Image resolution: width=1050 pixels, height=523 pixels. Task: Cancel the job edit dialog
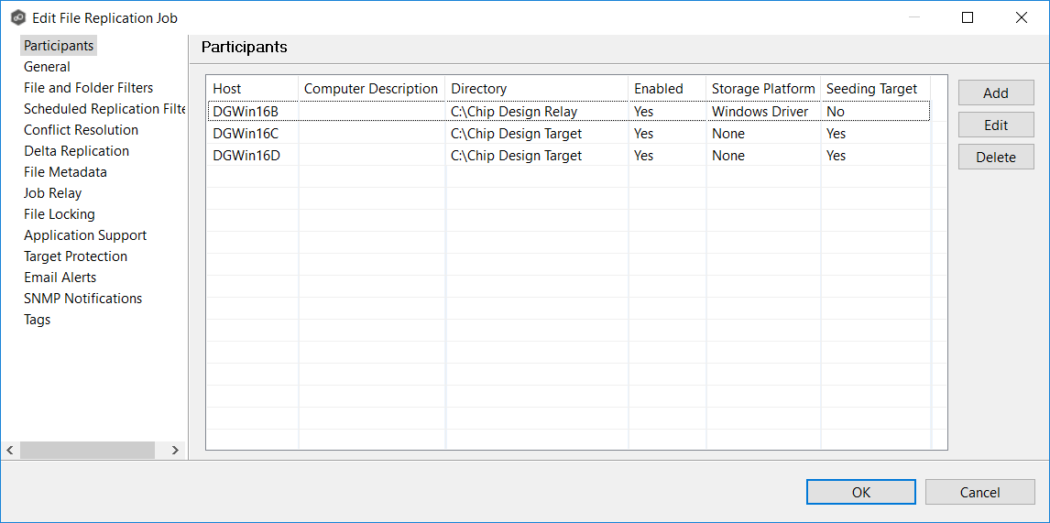[x=979, y=492]
